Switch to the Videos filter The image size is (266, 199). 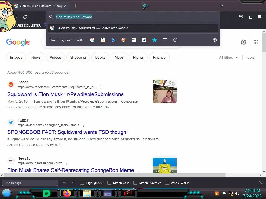pyautogui.click(x=55, y=57)
